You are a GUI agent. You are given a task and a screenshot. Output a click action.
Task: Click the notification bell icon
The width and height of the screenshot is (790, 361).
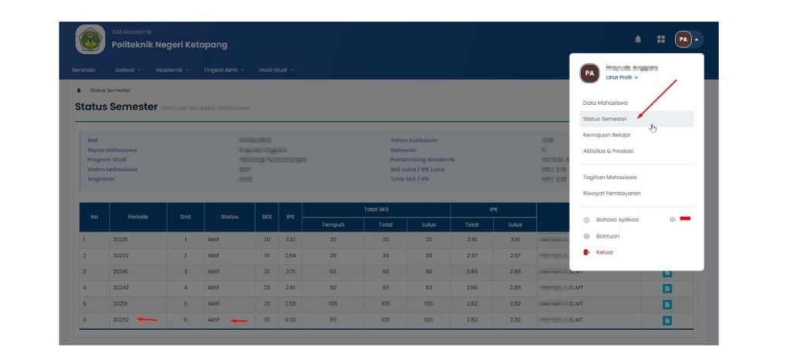(x=638, y=39)
